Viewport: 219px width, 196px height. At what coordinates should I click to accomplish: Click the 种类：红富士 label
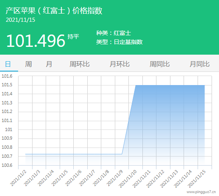click(x=114, y=33)
